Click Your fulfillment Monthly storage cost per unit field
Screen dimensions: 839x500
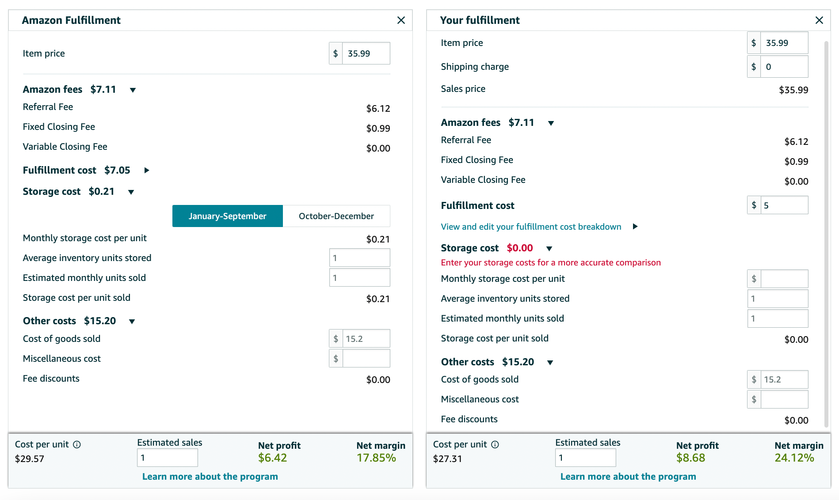784,279
